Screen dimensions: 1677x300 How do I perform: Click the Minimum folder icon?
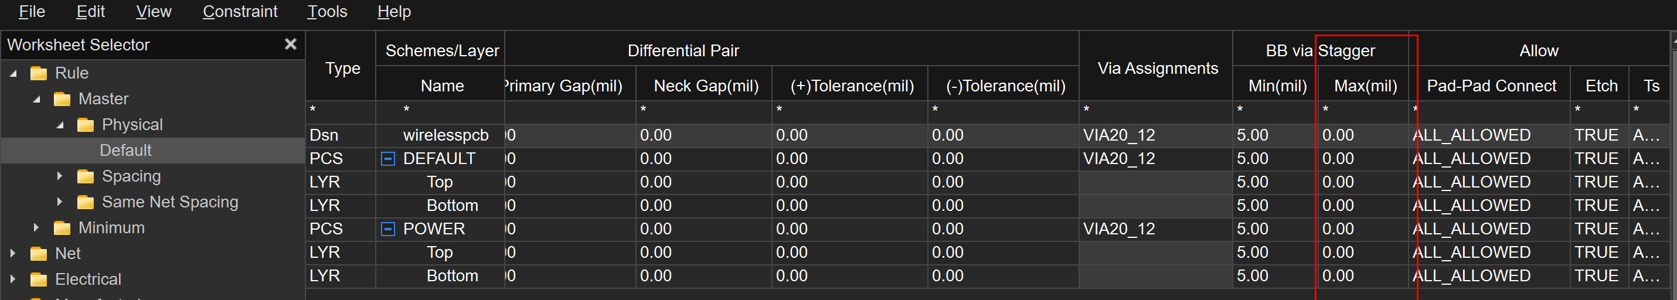tap(62, 228)
